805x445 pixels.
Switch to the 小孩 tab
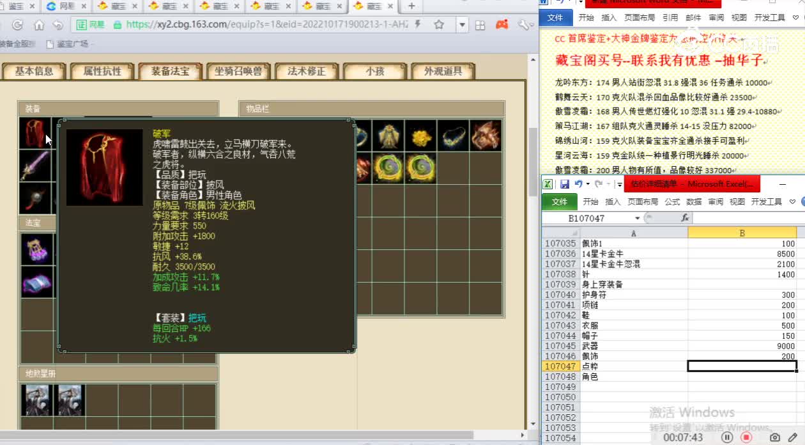pyautogui.click(x=374, y=71)
